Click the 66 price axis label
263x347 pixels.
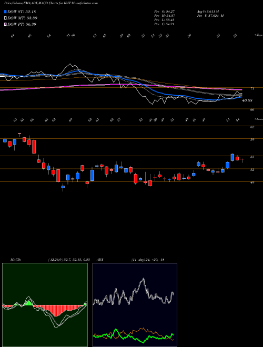252,109
